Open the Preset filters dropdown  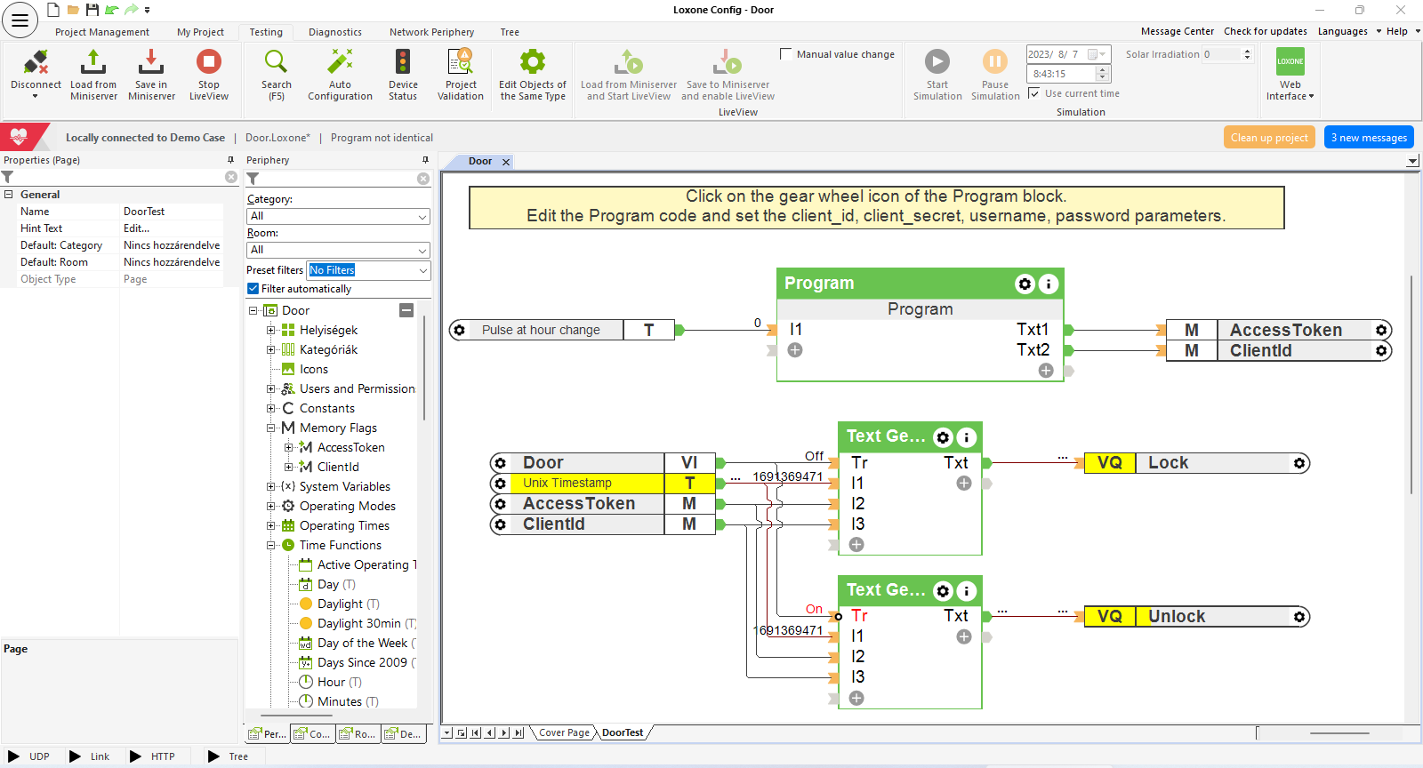(x=368, y=270)
